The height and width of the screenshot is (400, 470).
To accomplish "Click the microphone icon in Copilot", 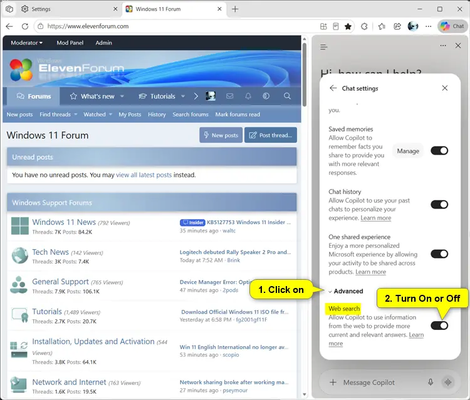I will (431, 382).
